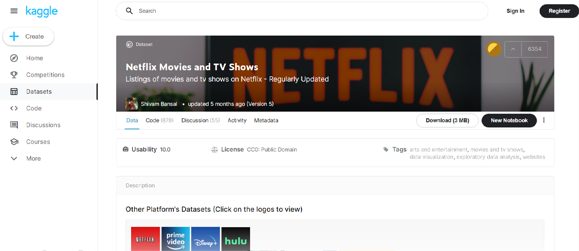This screenshot has width=579, height=251.
Task: Click the Kaggle logo
Action: point(42,11)
